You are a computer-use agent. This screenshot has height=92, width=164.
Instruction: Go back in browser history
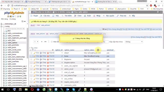[2, 6]
